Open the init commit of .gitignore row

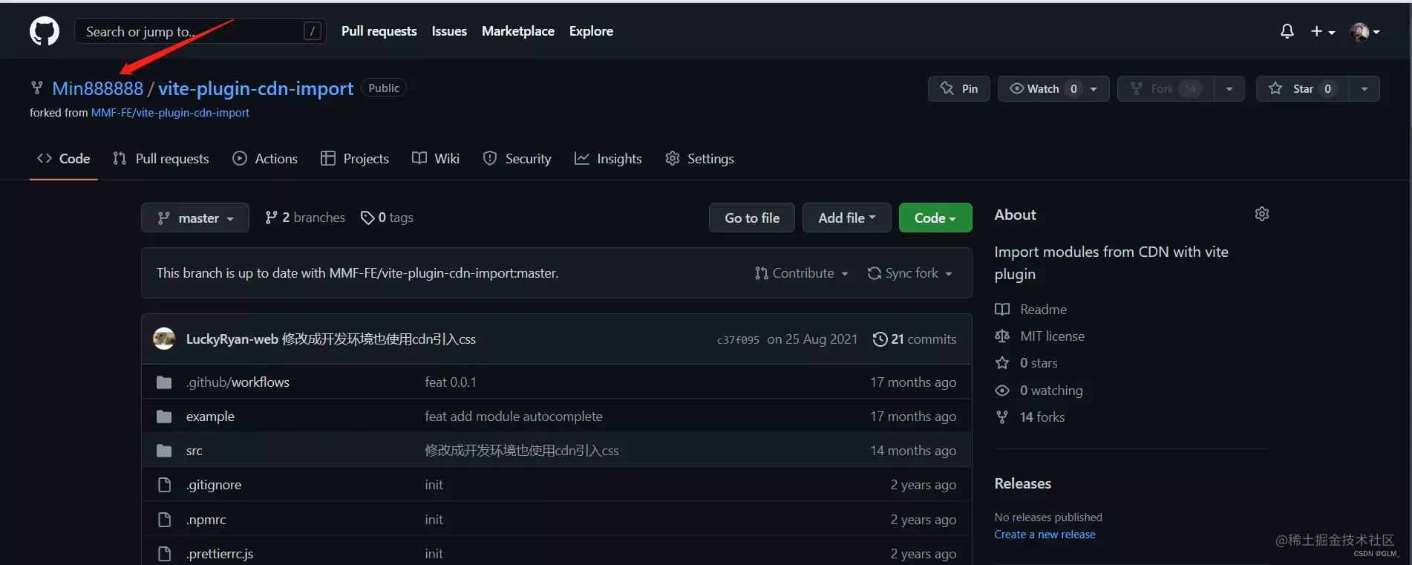click(434, 485)
